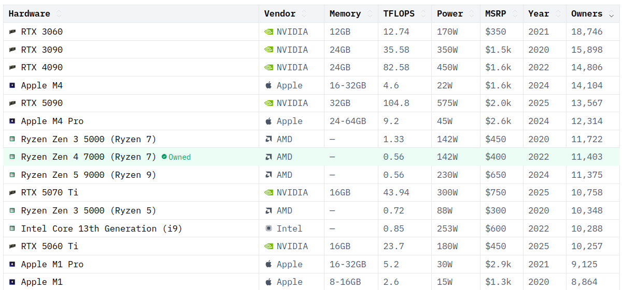Click the $2.9k MSRP value
This screenshot has height=290, width=623.
coord(498,265)
